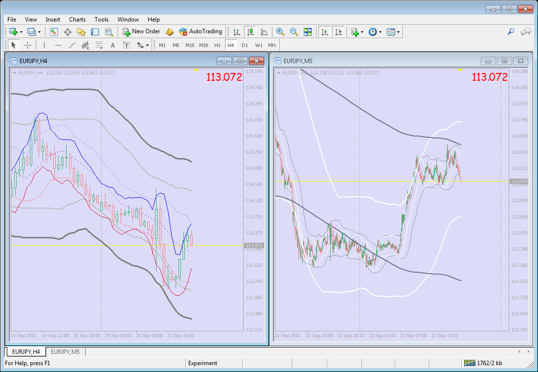Switch timeframe to M1

(162, 45)
